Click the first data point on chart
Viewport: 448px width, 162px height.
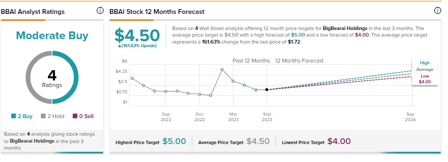tap(132, 78)
